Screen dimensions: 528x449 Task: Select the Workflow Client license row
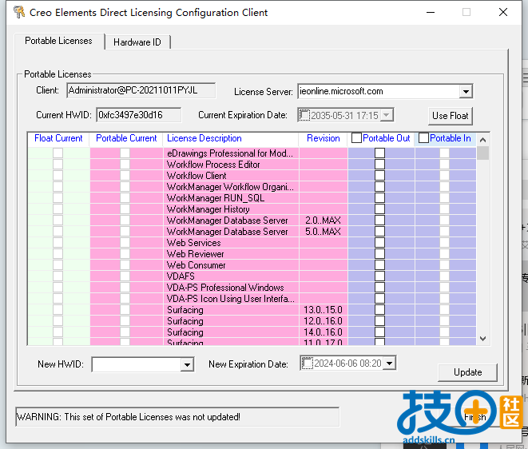(x=252, y=176)
